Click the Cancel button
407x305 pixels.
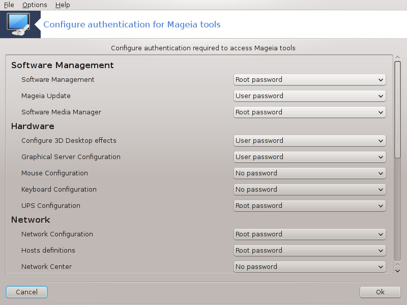point(26,292)
